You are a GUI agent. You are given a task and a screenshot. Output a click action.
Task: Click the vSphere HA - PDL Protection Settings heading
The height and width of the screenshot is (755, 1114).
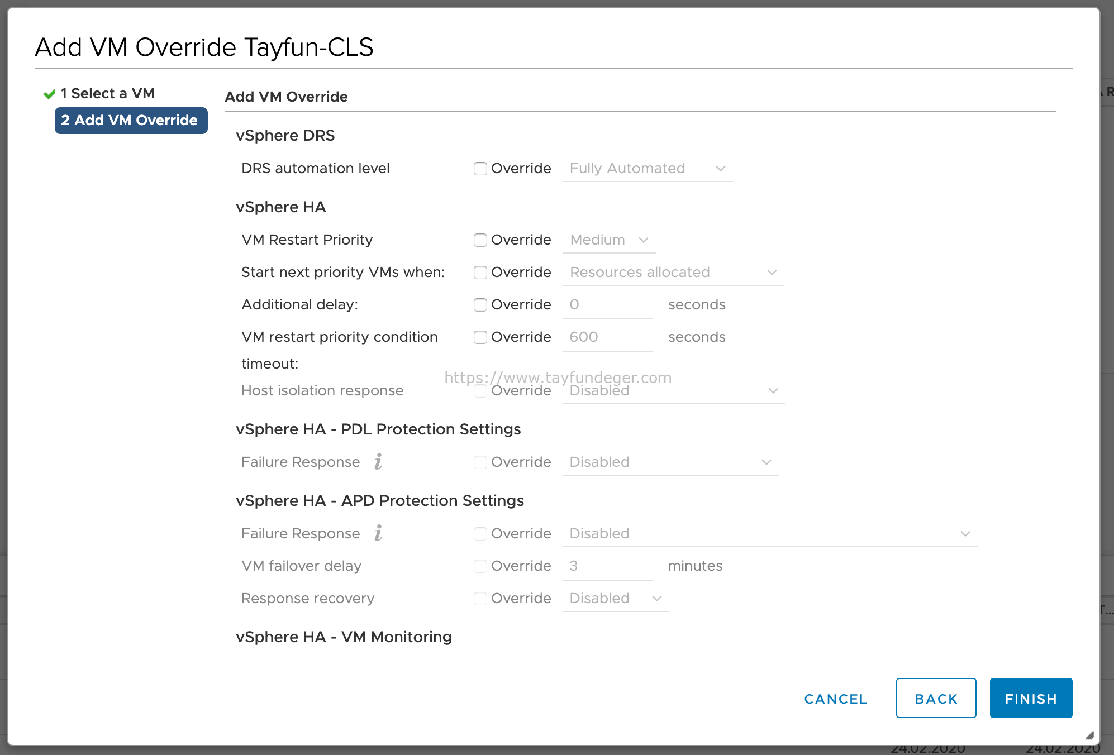(378, 429)
